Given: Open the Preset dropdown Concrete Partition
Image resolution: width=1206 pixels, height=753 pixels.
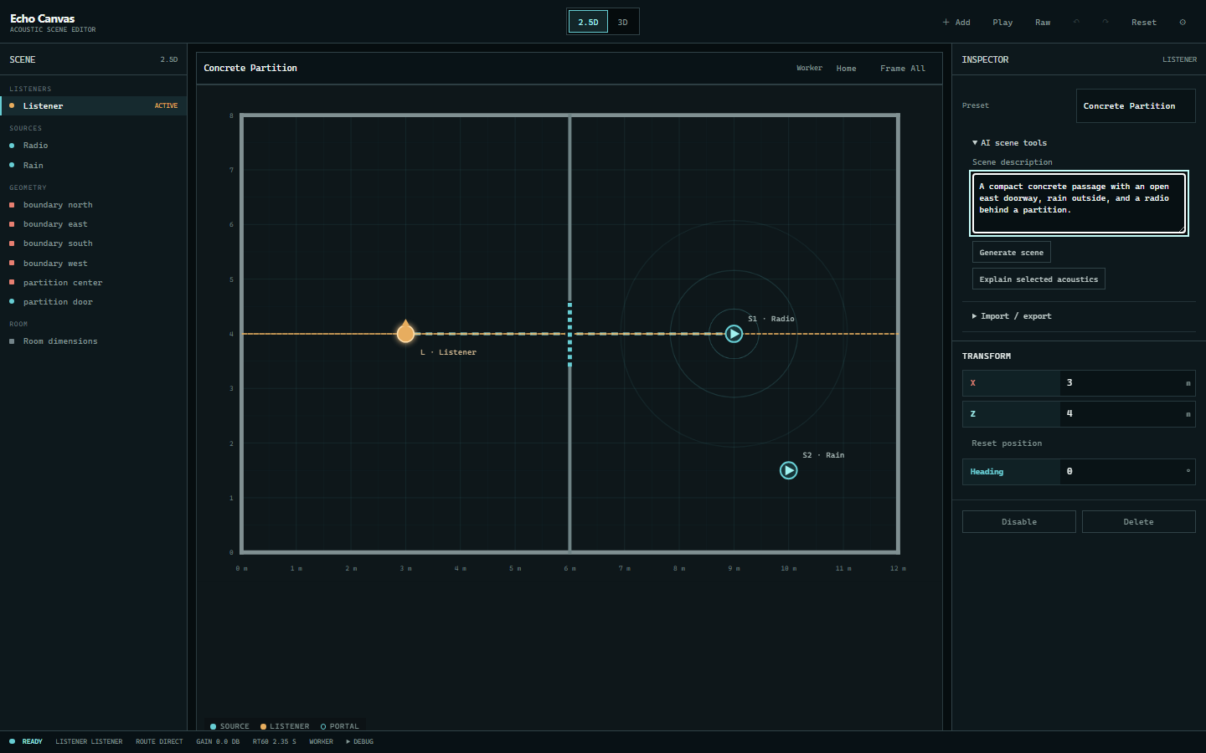Looking at the screenshot, I should click(x=1136, y=105).
